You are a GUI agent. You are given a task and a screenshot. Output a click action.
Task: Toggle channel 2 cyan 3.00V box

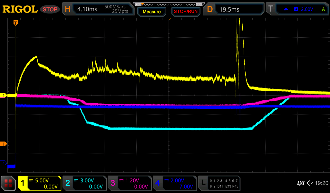84,183
